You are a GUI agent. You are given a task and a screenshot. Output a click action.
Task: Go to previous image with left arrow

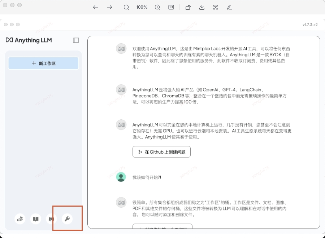(x=96, y=7)
